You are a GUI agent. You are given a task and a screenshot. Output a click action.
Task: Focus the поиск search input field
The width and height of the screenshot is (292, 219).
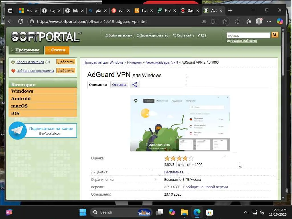[248, 35]
